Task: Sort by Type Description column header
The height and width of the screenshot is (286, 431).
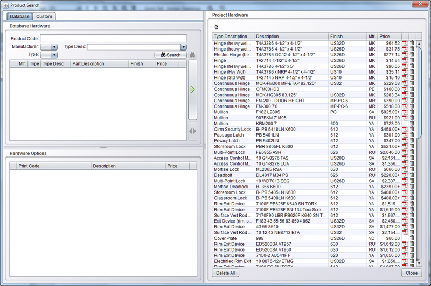Action: tap(233, 37)
